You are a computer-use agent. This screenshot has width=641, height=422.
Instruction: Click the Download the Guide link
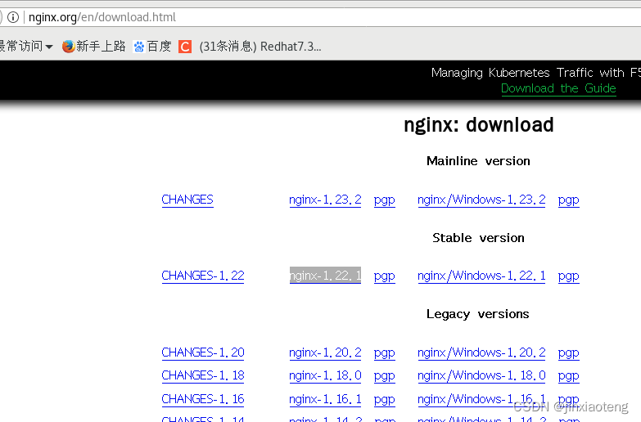click(x=558, y=88)
